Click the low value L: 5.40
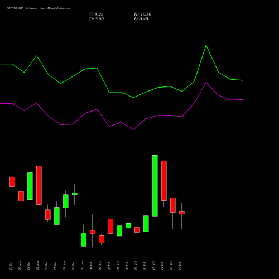Viewport: 279px width, 279px height. (x=141, y=19)
